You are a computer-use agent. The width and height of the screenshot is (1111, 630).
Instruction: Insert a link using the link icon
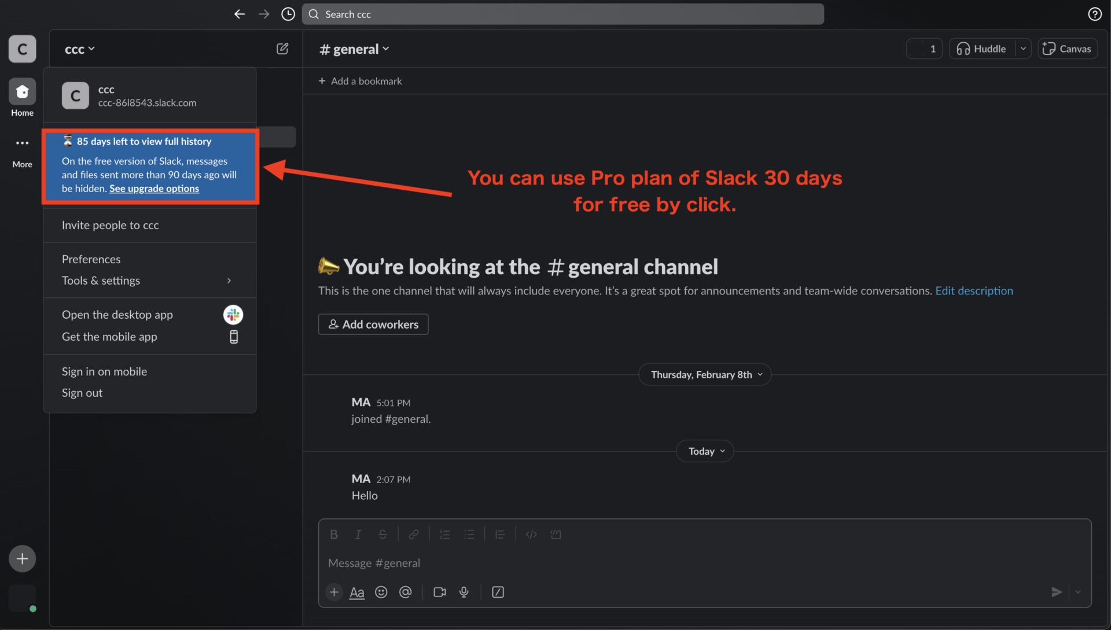coord(414,534)
